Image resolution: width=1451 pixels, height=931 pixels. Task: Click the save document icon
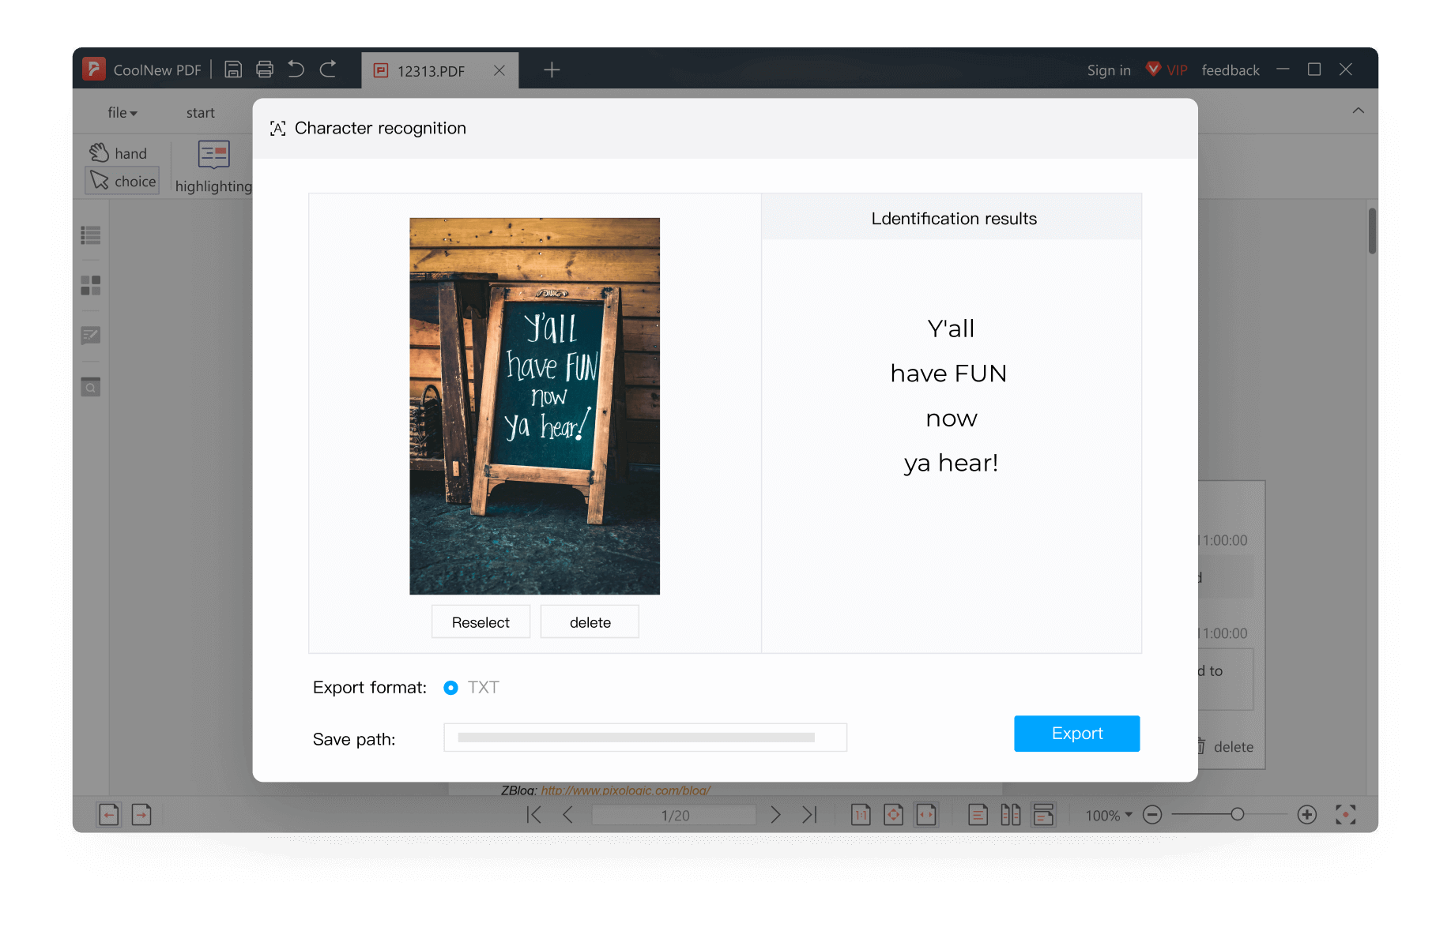(x=233, y=69)
